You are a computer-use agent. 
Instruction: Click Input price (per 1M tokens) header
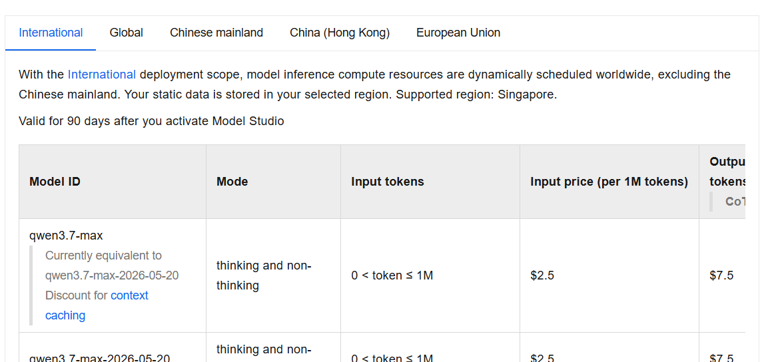pos(609,182)
